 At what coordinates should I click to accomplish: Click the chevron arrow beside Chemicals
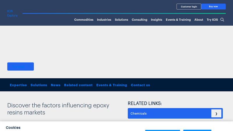216,114
